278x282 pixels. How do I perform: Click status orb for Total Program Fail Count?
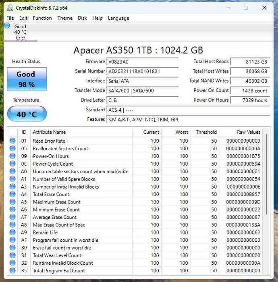pyautogui.click(x=12, y=270)
